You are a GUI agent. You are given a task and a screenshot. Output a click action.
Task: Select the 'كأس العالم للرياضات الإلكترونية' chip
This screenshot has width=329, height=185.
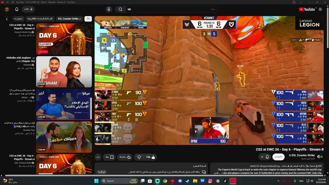click(40, 19)
